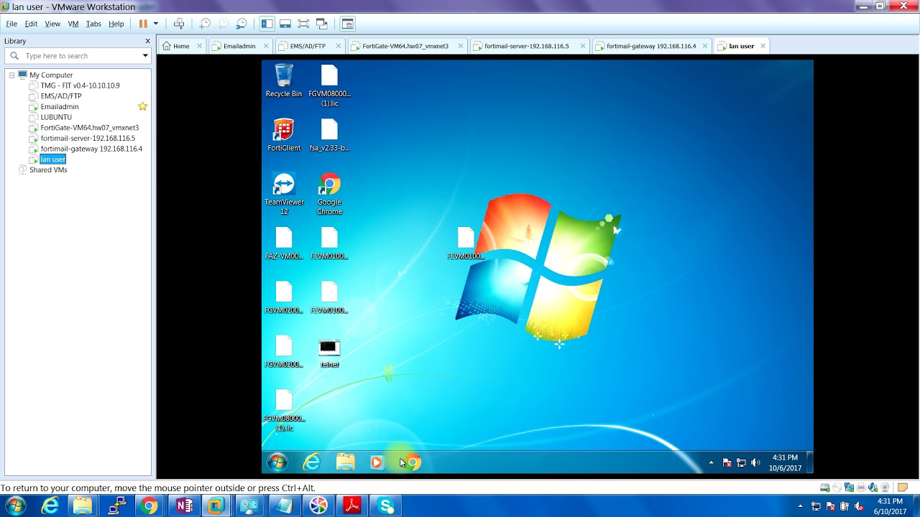Click the host Windows Start orb

click(x=15, y=506)
